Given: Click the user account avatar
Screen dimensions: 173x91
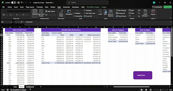Looking at the screenshot, I should (154, 3).
